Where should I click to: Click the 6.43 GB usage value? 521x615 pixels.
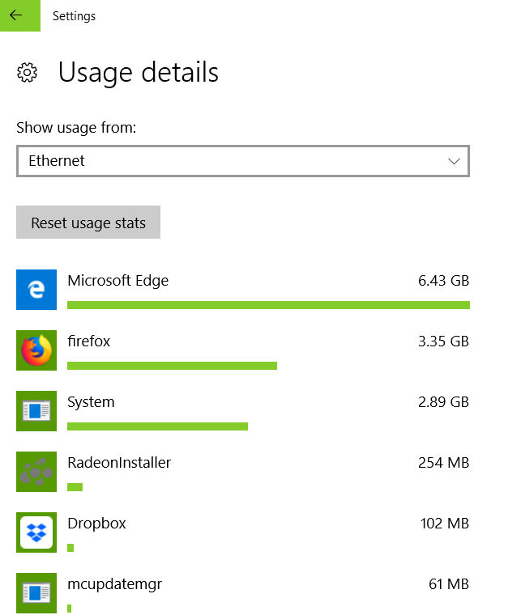click(x=443, y=281)
